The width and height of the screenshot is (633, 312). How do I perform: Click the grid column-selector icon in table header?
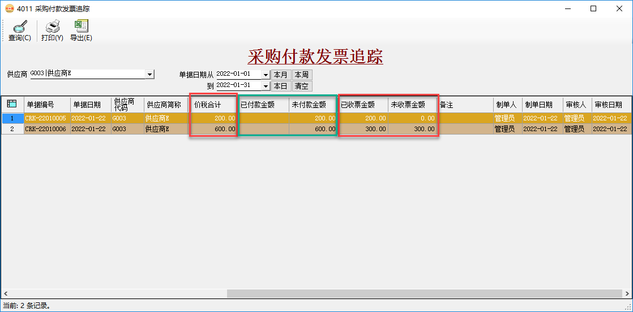click(x=12, y=104)
